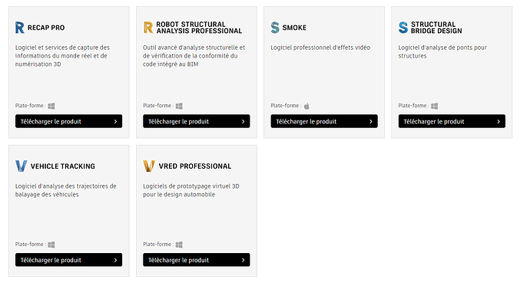The width and height of the screenshot is (530, 296).
Task: Select the VRED PROFESSIONAL heading text
Action: (195, 166)
